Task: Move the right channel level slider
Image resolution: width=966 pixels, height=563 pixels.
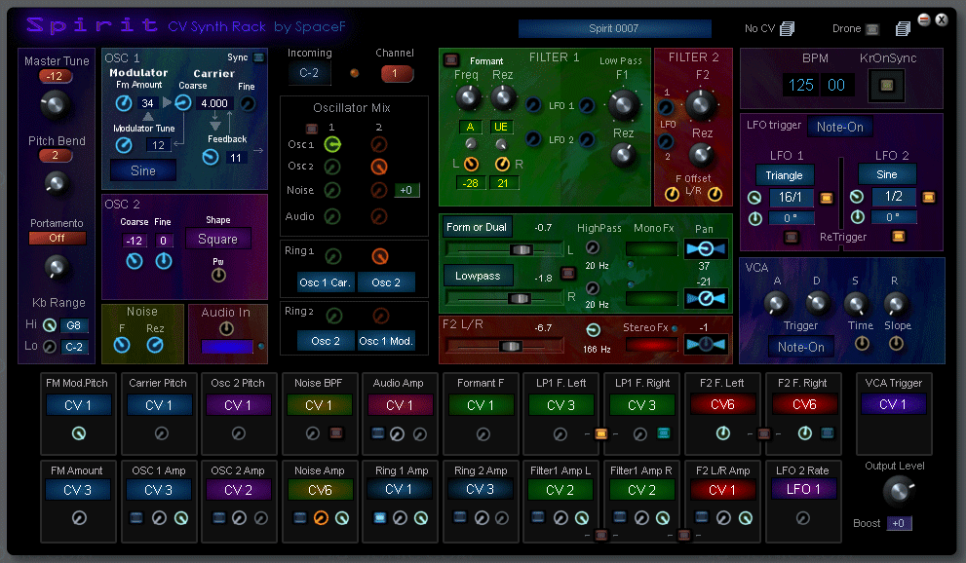Action: point(519,298)
